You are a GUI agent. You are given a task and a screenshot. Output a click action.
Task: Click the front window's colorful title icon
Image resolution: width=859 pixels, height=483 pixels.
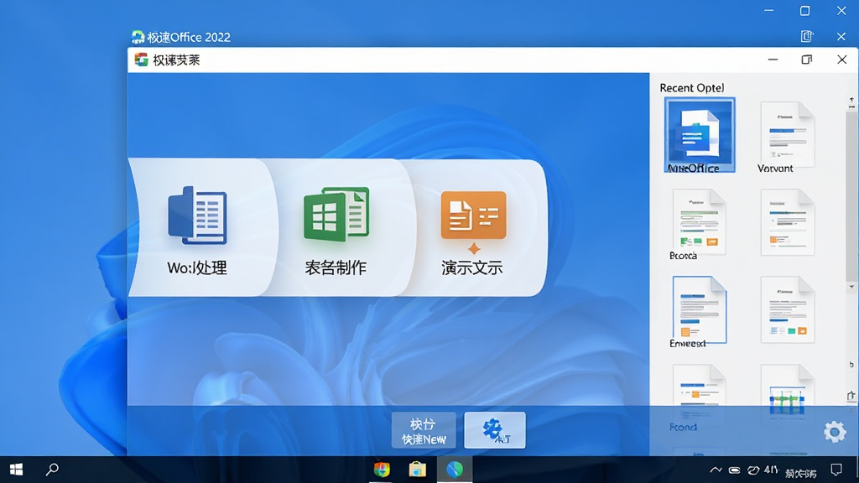click(141, 60)
